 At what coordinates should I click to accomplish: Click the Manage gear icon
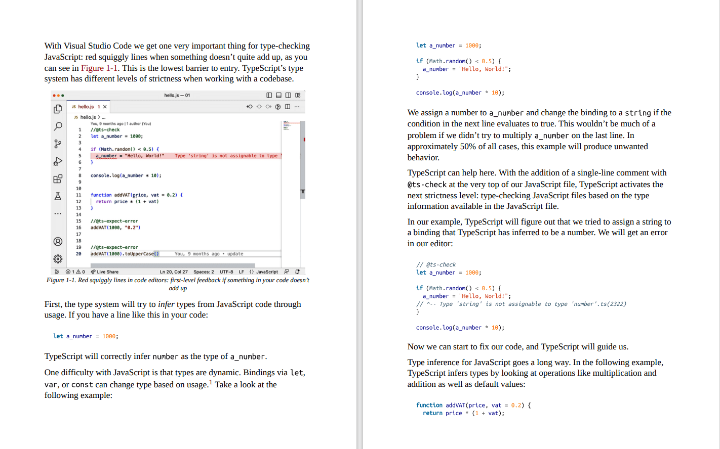coord(58,259)
